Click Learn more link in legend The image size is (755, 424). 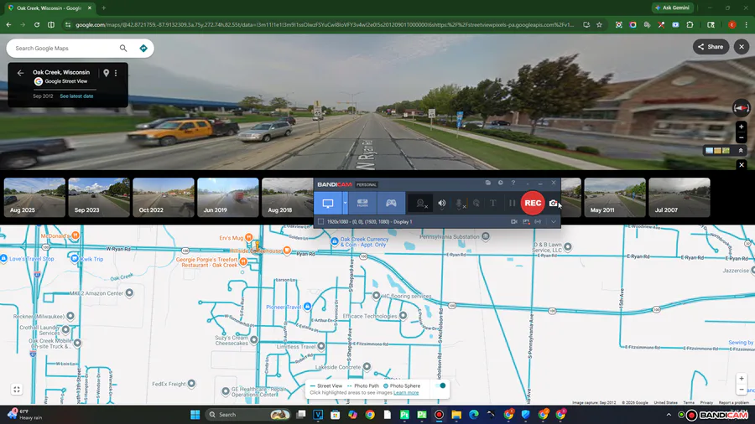pos(406,393)
